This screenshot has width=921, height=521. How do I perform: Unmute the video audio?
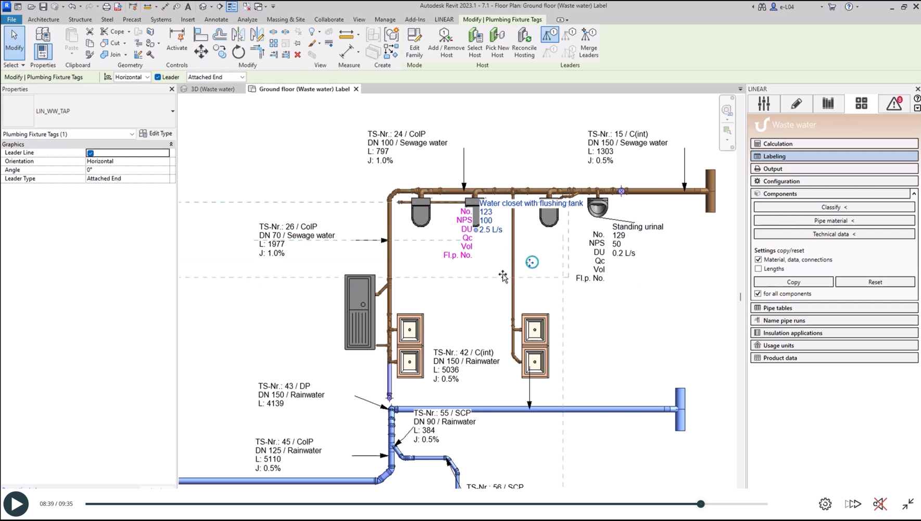pos(880,504)
